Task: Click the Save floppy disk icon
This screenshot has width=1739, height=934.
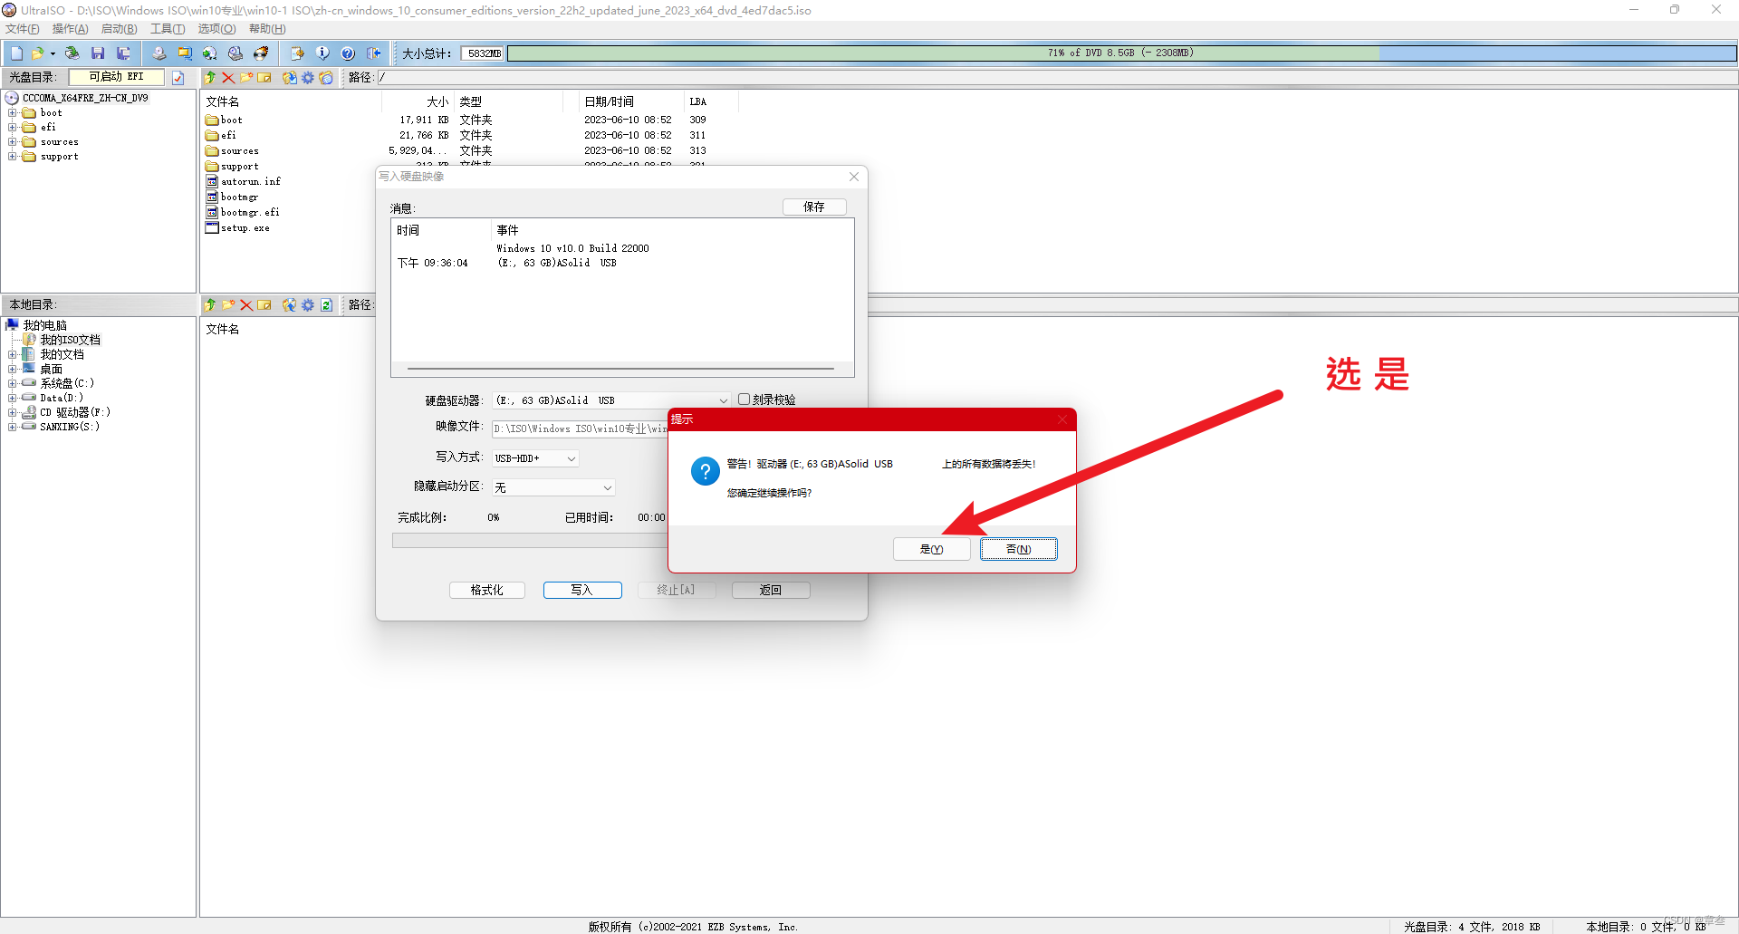Action: point(98,53)
